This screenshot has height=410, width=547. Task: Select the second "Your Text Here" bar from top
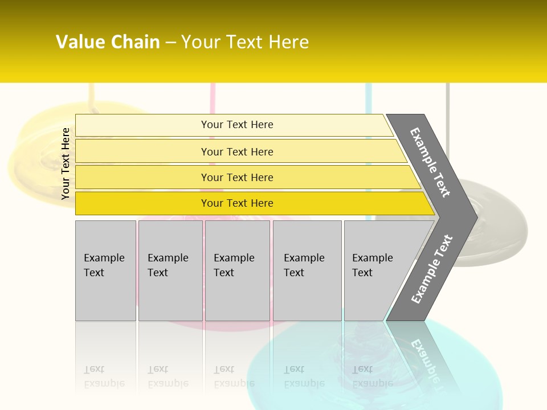click(237, 151)
